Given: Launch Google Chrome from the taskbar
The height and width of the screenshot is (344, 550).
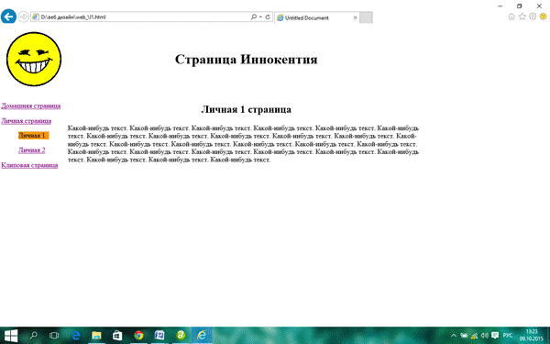Looking at the screenshot, I should click(x=138, y=336).
